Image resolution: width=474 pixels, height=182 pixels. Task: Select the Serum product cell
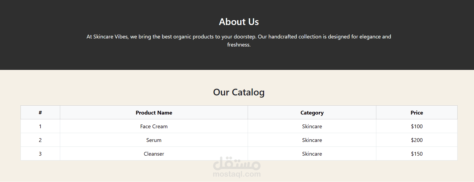coord(154,140)
